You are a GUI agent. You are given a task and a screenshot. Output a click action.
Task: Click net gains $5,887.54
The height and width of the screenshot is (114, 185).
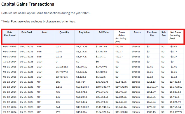(x=175, y=92)
